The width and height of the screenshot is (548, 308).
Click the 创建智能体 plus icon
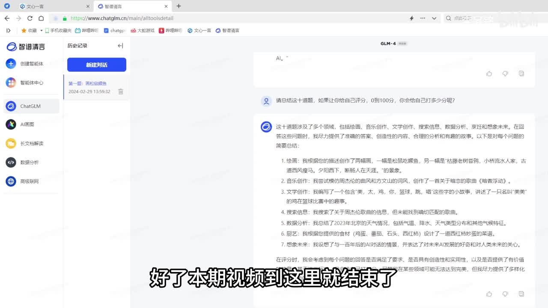11,64
